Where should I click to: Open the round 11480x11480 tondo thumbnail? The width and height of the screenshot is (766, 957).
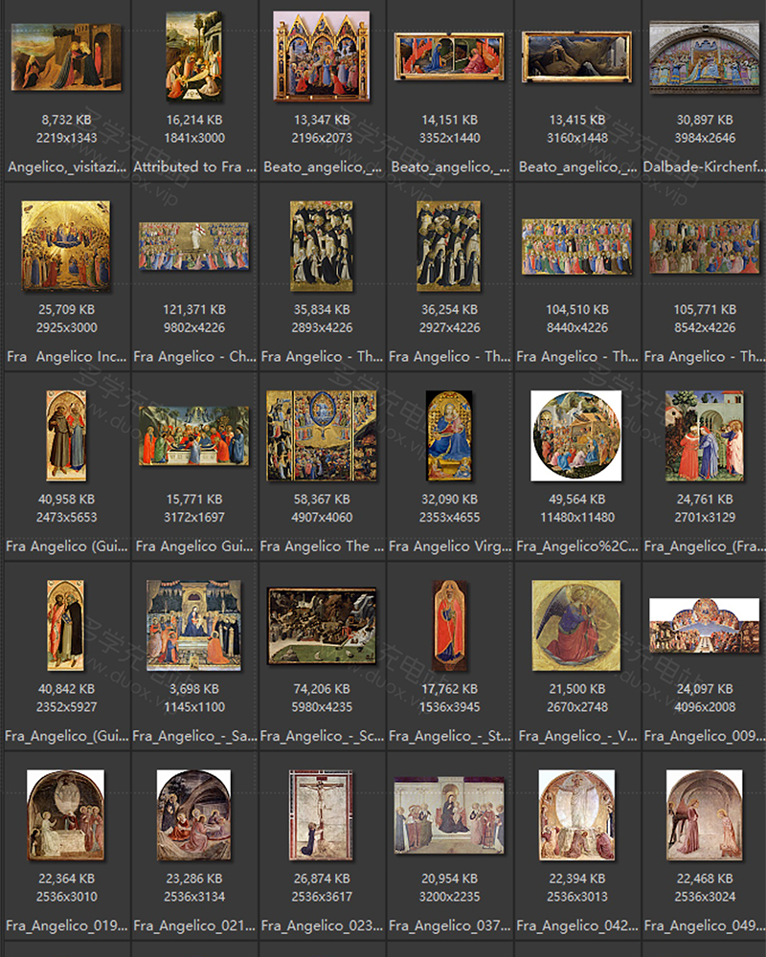pyautogui.click(x=576, y=435)
